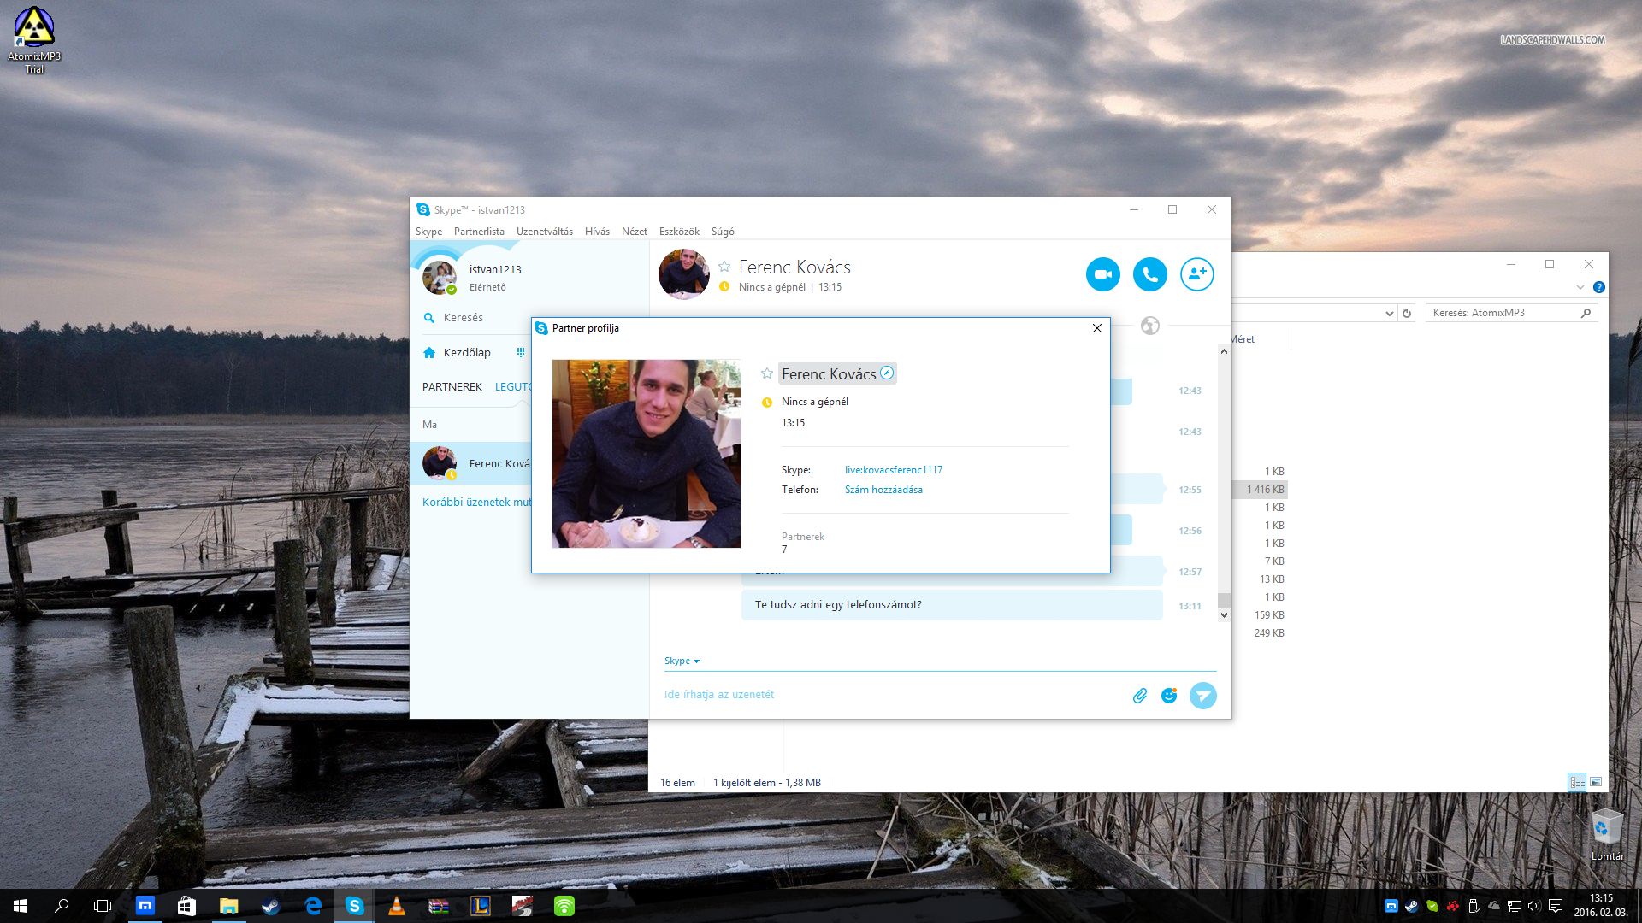Viewport: 1642px width, 923px height.
Task: Click the chat scrollbar down arrow
Action: [1224, 614]
